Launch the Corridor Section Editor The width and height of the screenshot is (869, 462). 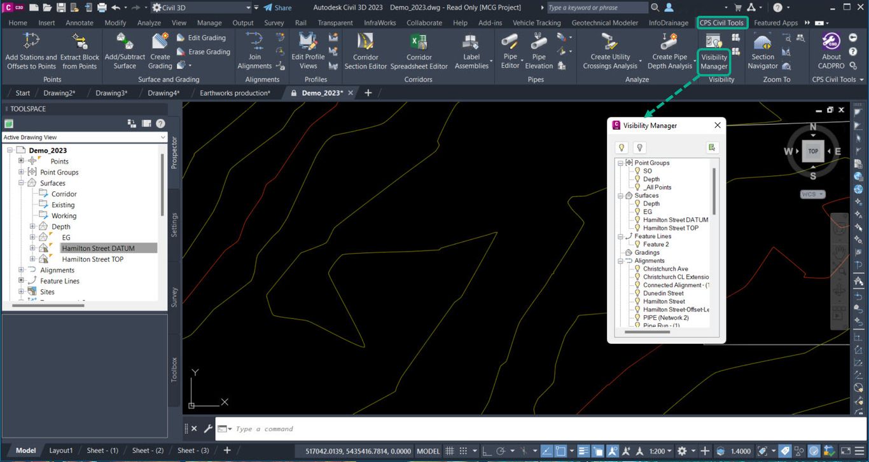click(x=365, y=52)
